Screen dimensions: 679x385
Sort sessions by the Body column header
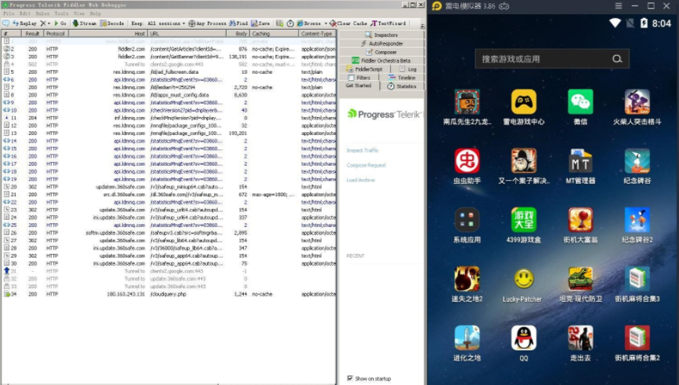pyautogui.click(x=238, y=33)
